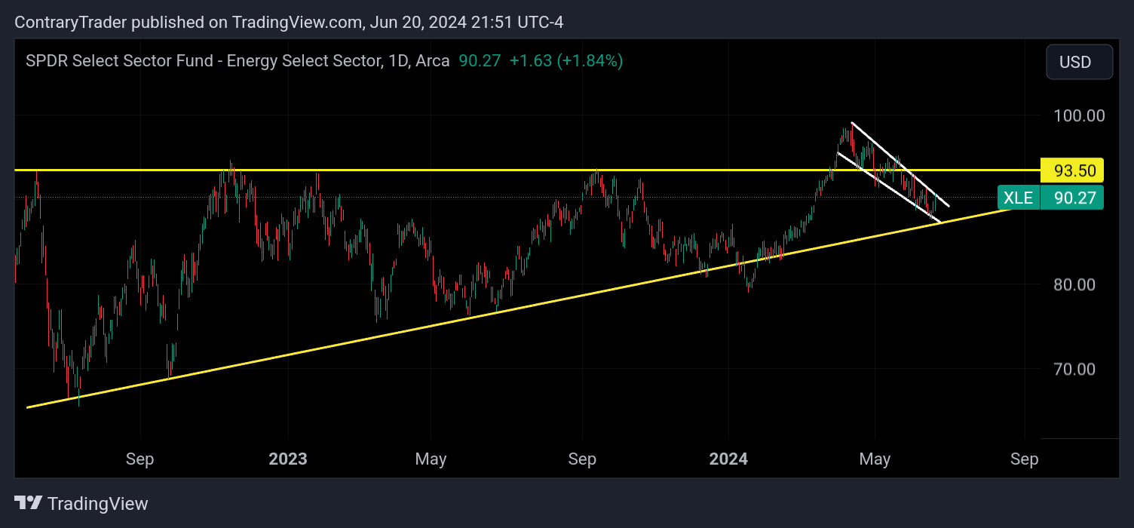Click the USD currency button
Viewport: 1134px width, 528px height.
click(x=1079, y=62)
